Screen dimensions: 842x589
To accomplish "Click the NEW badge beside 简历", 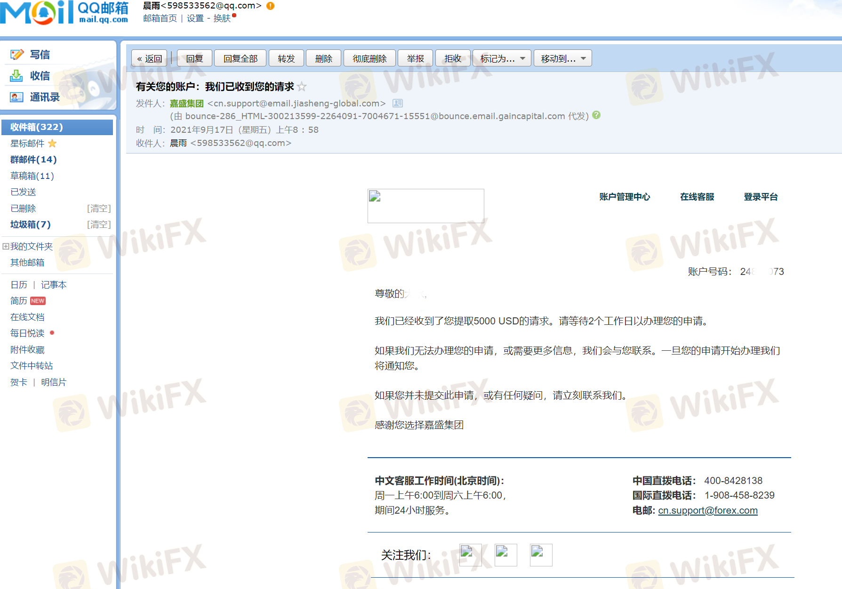I will pos(38,301).
